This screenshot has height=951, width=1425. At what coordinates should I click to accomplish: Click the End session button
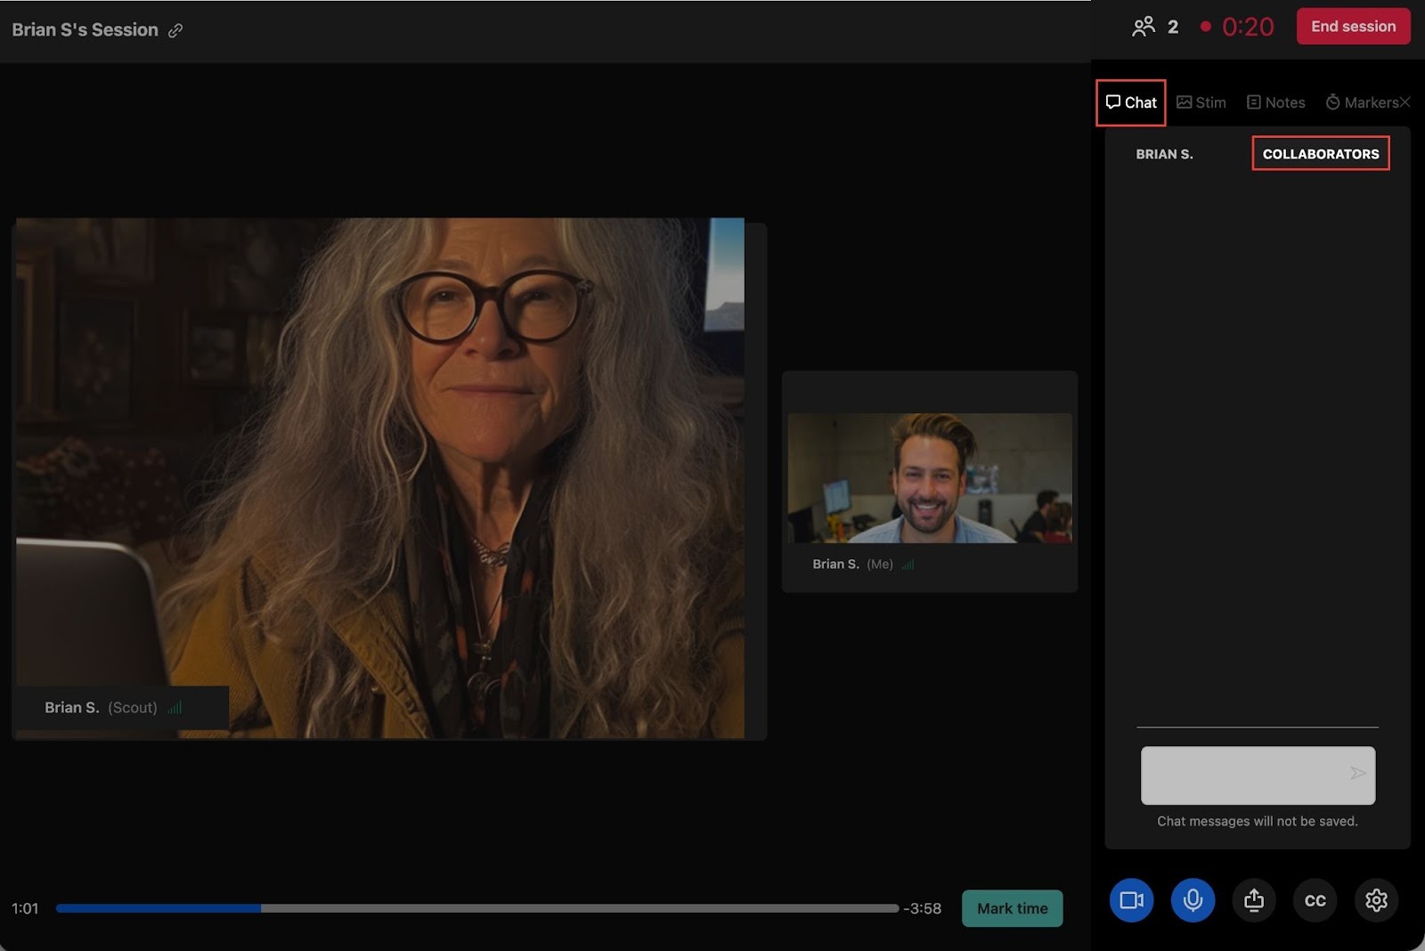1353,27
